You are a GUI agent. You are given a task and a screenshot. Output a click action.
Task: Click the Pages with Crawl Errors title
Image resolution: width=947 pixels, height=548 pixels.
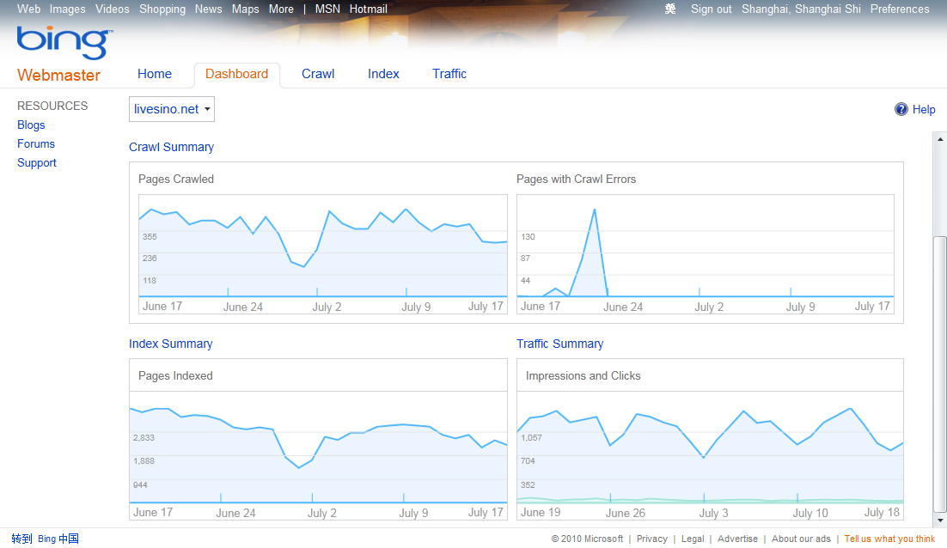(576, 179)
